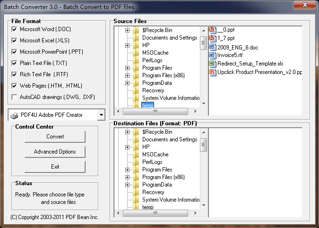Click the $Recycle.Bin folder icon in Destination Files
This screenshot has height=228, width=319.
click(x=136, y=132)
